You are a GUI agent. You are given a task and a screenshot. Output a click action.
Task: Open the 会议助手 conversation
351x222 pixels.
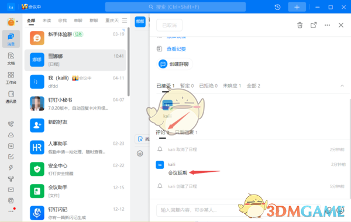pyautogui.click(x=75, y=192)
